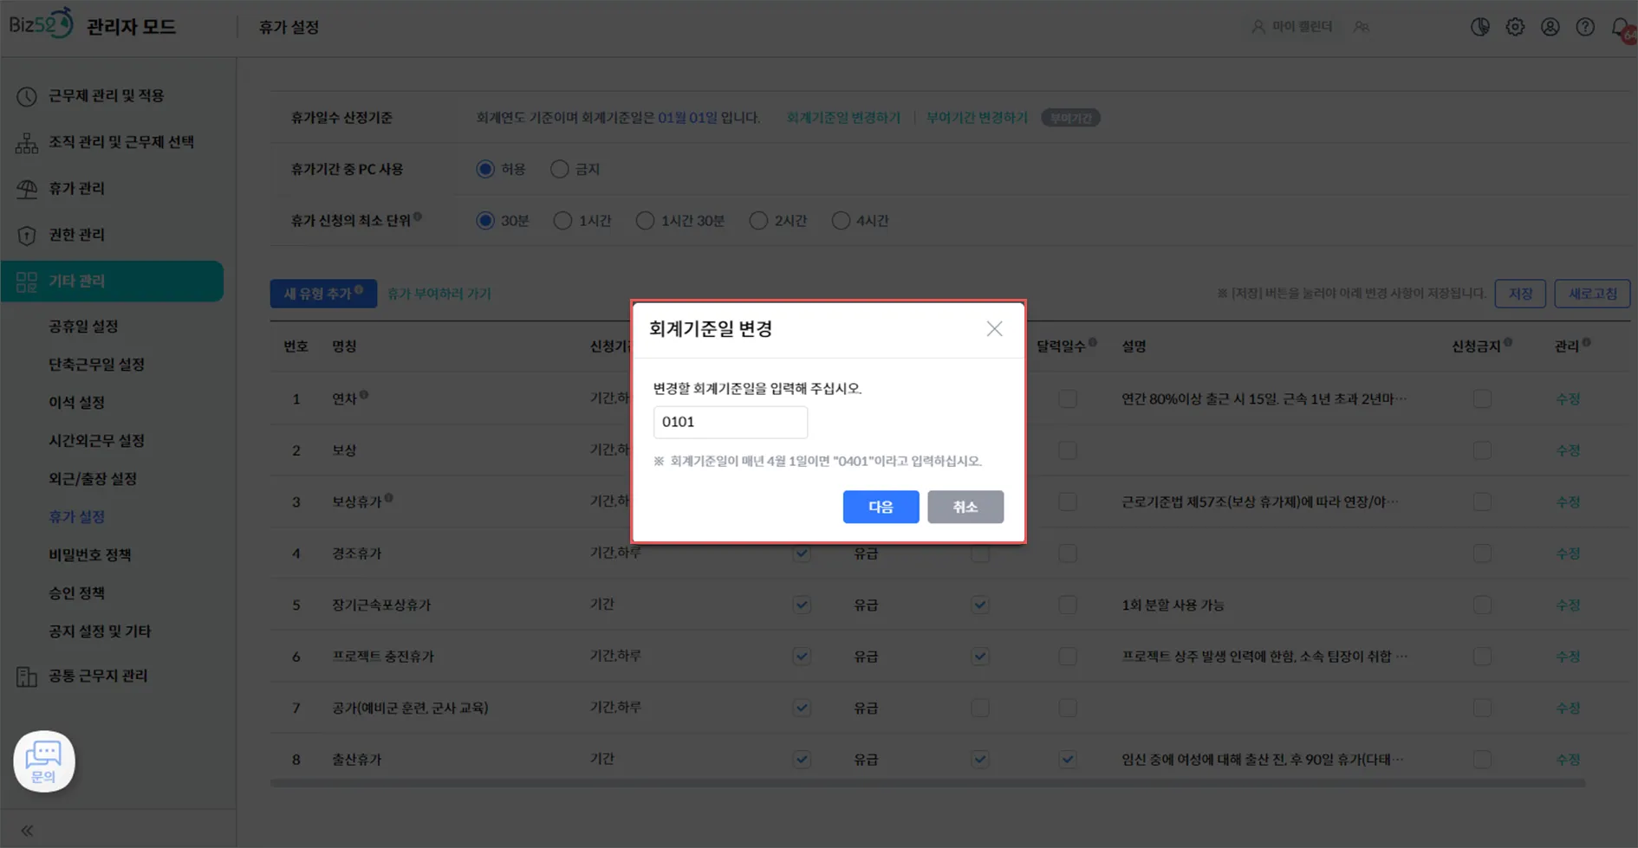
Task: Open 승인 정책 submenu
Action: coord(76,593)
